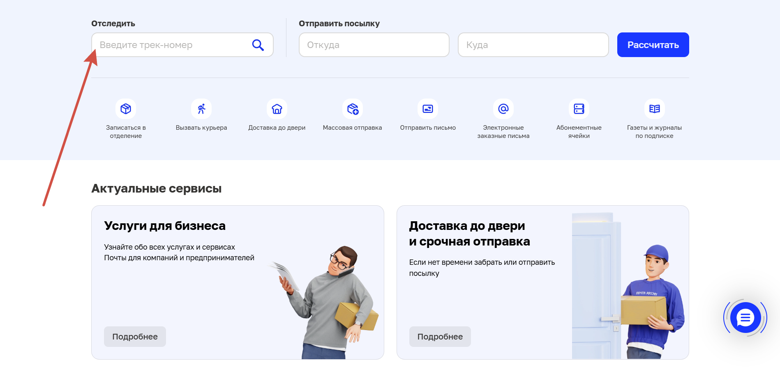
Task: Open the Записаться в отделение box icon
Action: 126,109
